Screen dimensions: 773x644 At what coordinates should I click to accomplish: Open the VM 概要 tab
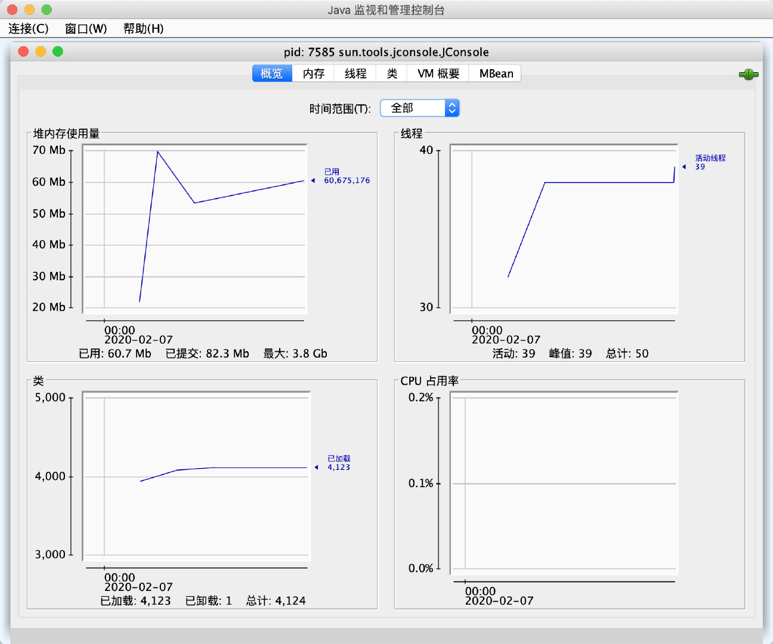pyautogui.click(x=438, y=73)
